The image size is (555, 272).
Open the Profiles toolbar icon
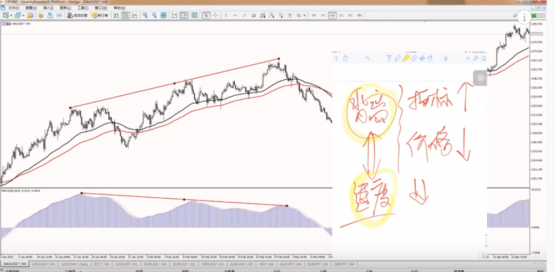(18, 16)
